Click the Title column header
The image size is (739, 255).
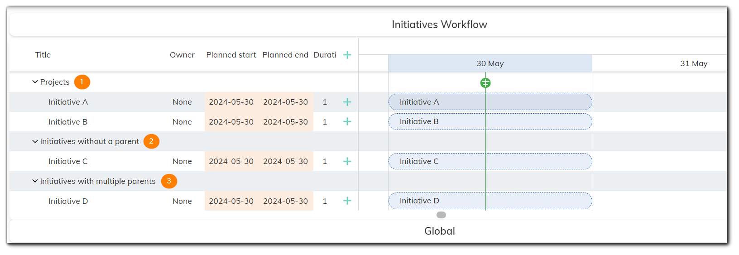click(x=43, y=55)
